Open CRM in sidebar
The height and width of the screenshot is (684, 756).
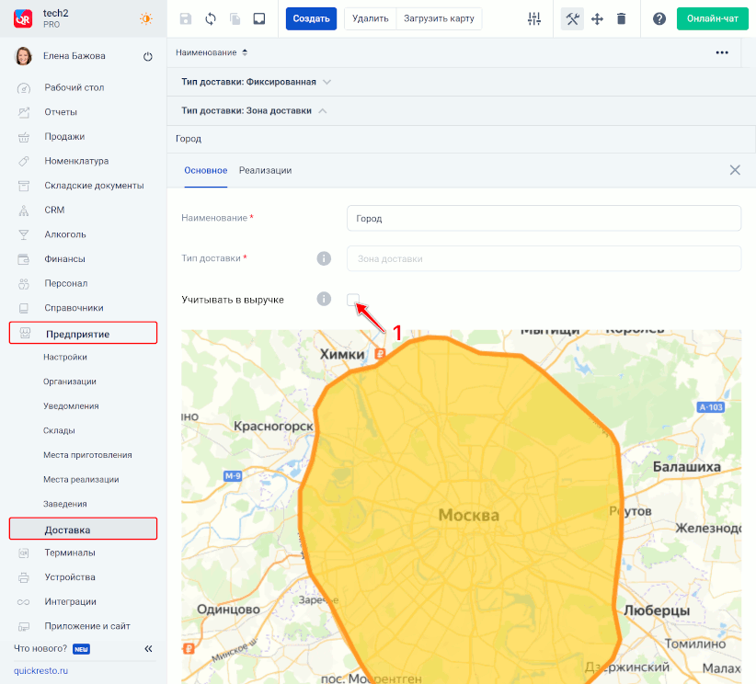pyautogui.click(x=54, y=211)
